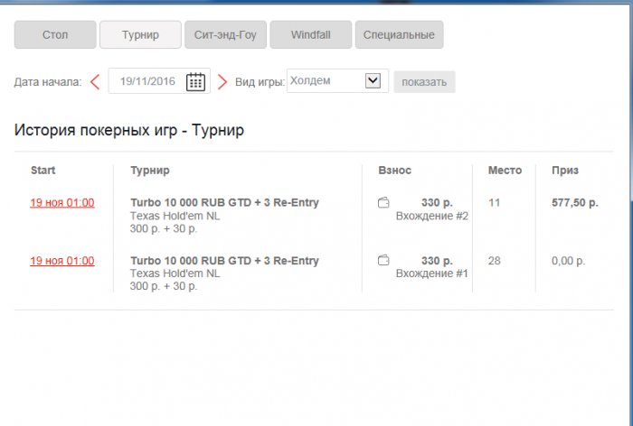
Task: Switch to the Стол tab
Action: click(x=55, y=34)
